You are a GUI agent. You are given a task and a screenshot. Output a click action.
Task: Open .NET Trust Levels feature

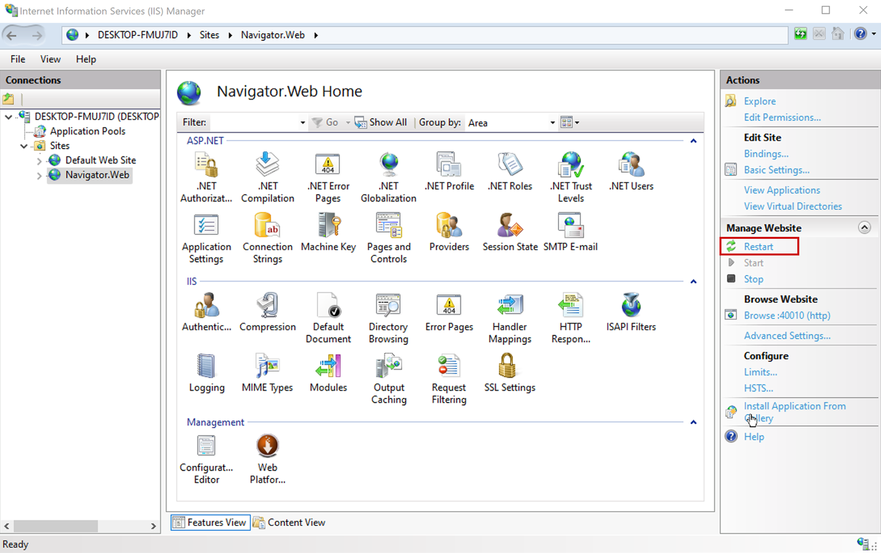[x=571, y=177]
